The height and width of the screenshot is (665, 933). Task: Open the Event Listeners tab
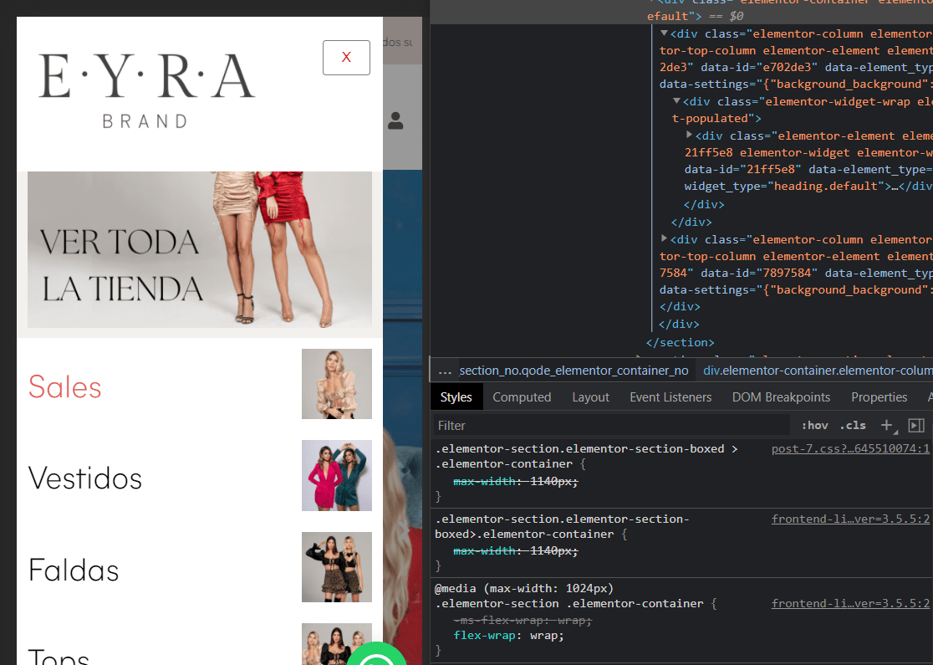[x=670, y=397]
